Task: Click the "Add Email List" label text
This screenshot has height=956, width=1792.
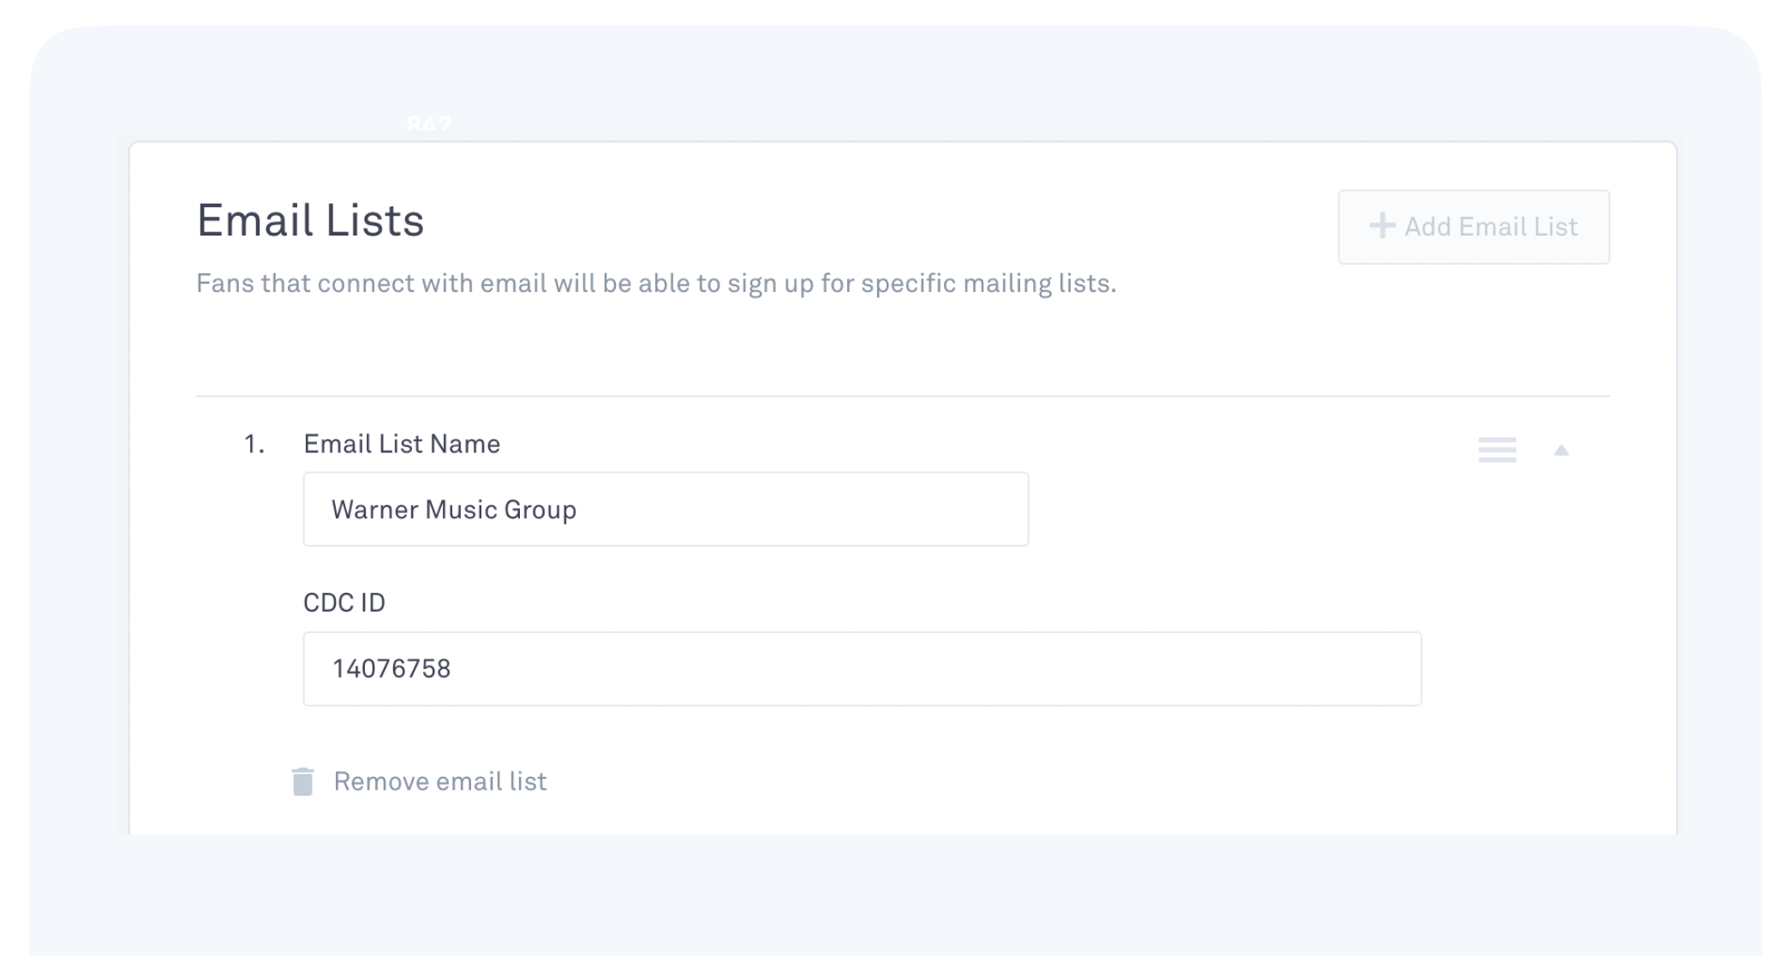Action: (1490, 226)
